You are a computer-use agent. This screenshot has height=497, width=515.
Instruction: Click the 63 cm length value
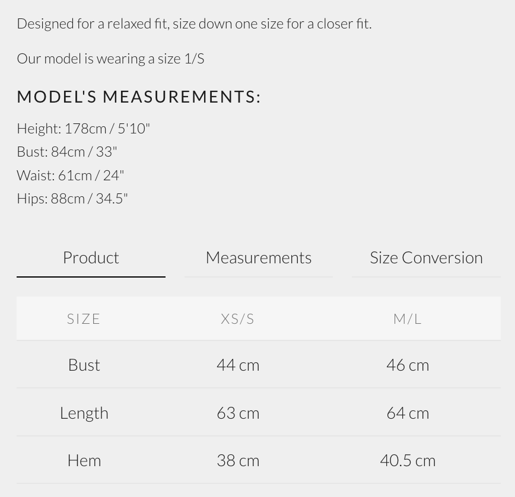237,412
